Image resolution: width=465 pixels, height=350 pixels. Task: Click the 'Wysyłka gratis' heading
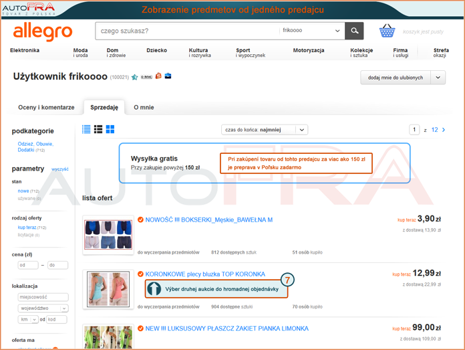(x=154, y=159)
